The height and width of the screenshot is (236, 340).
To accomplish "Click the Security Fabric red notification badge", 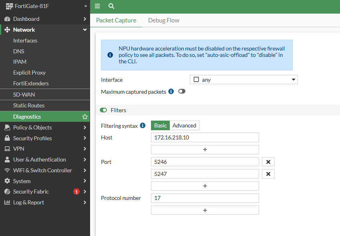I will [x=76, y=192].
